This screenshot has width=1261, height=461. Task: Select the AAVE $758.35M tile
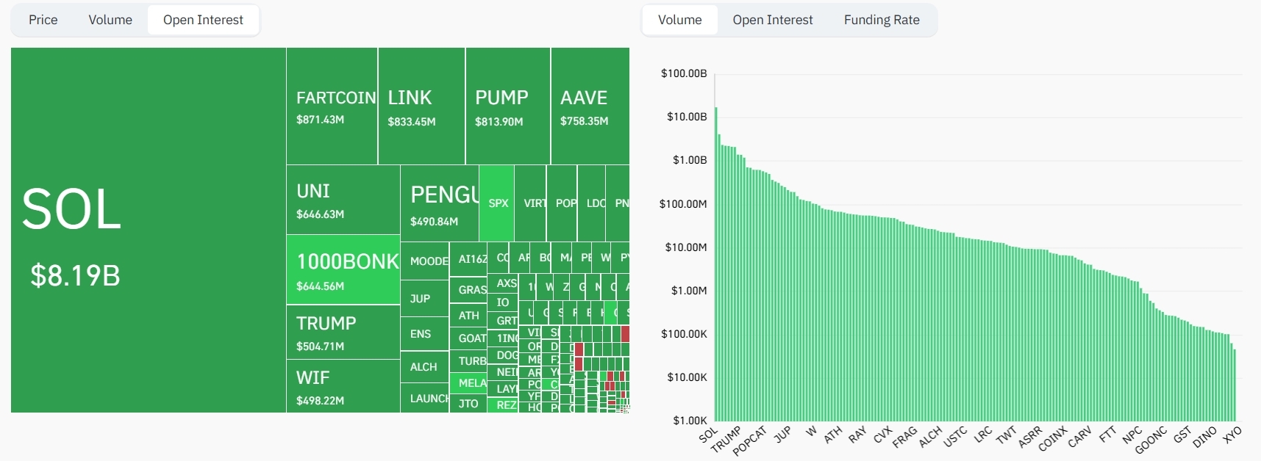590,106
